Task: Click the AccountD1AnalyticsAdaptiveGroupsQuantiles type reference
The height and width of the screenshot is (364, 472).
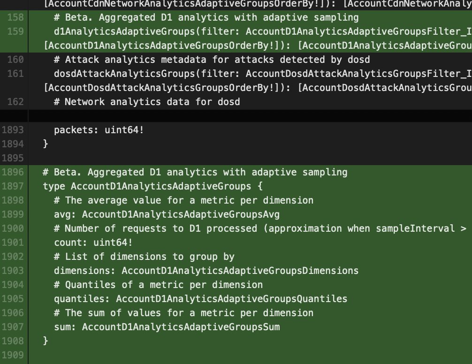Action: tap(232, 299)
